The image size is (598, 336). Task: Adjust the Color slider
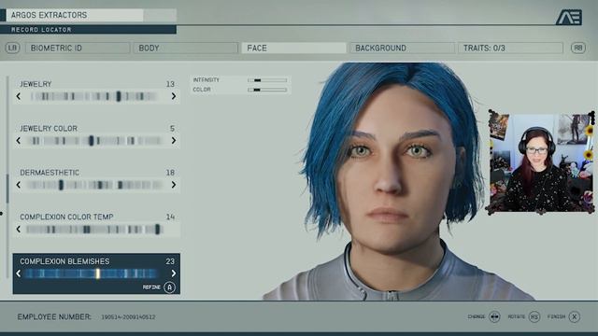(267, 90)
